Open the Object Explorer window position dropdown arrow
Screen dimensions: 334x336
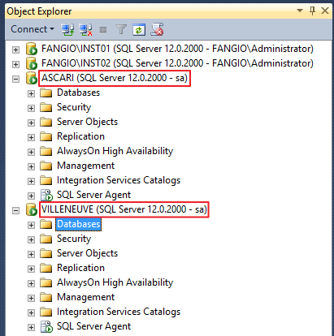(300, 11)
